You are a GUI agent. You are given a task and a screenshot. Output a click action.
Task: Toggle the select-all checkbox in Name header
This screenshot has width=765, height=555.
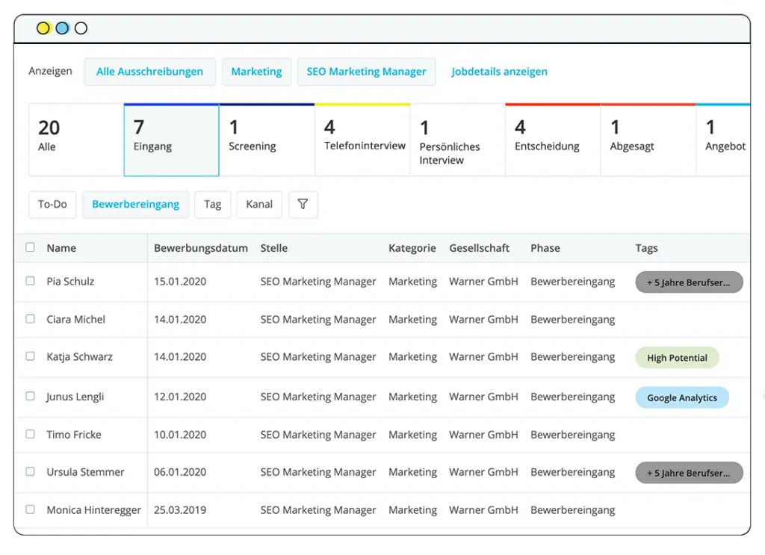tap(31, 247)
